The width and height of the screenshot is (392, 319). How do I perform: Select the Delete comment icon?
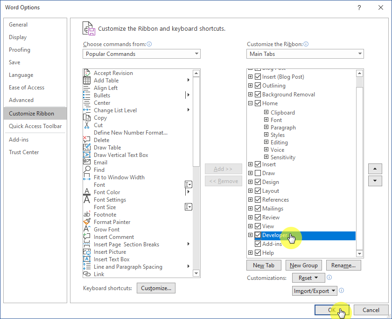[87, 140]
